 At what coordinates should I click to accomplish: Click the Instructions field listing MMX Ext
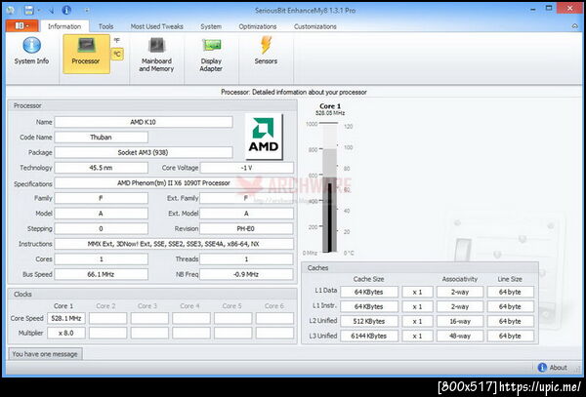click(174, 244)
